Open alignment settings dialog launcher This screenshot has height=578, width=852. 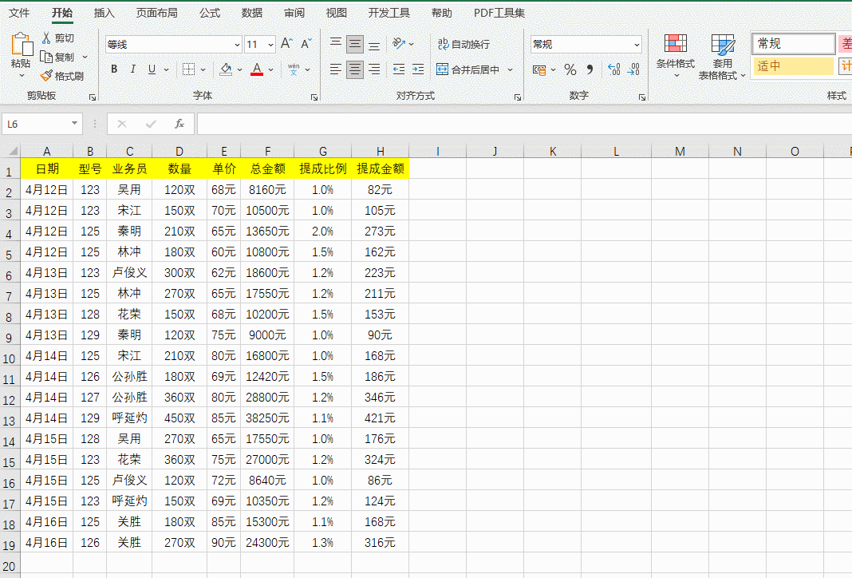click(x=517, y=97)
